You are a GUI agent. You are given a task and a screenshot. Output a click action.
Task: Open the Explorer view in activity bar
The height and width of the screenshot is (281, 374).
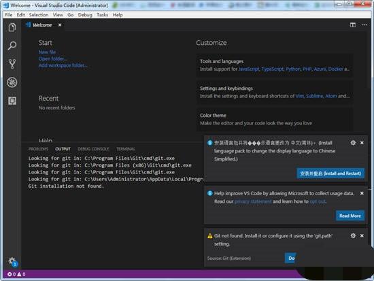[12, 27]
